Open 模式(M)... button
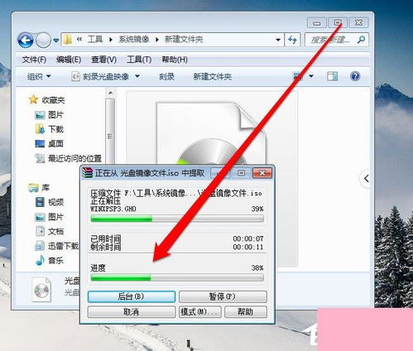Viewport: 413px width, 351px height. (x=200, y=312)
